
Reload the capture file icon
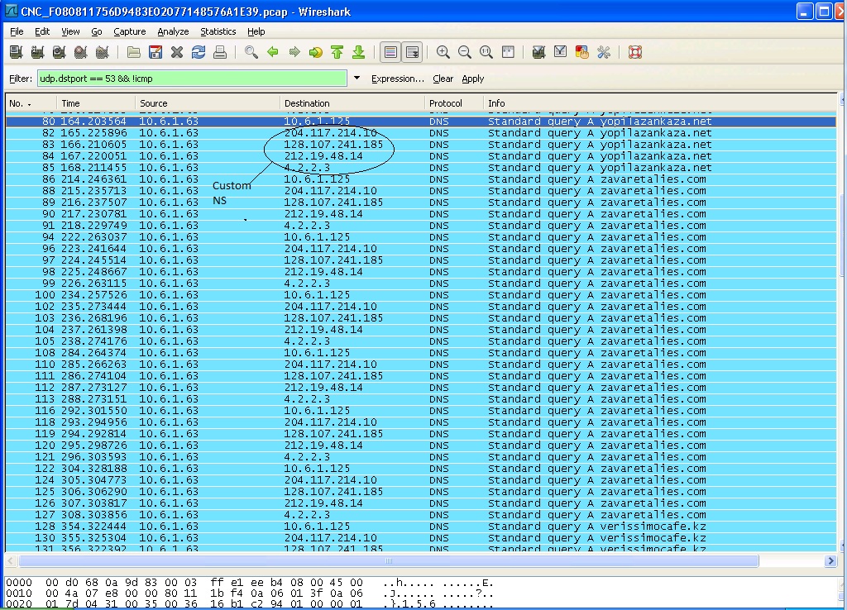[x=199, y=52]
